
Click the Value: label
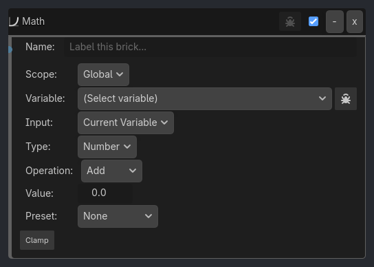coord(39,193)
